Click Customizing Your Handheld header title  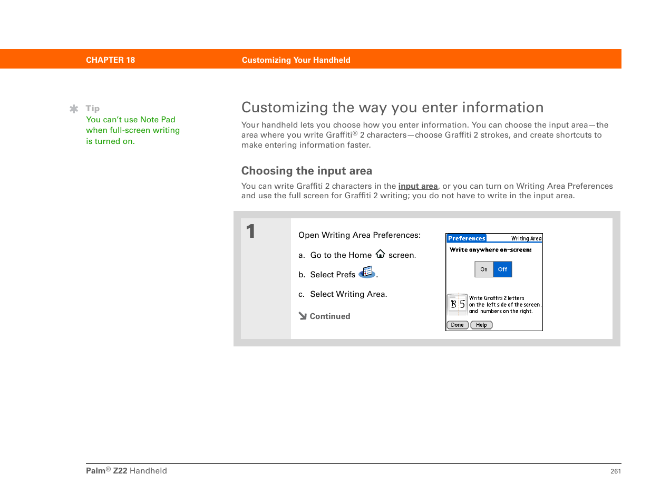coord(296,60)
